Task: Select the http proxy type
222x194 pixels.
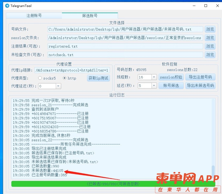Action: click(69, 78)
